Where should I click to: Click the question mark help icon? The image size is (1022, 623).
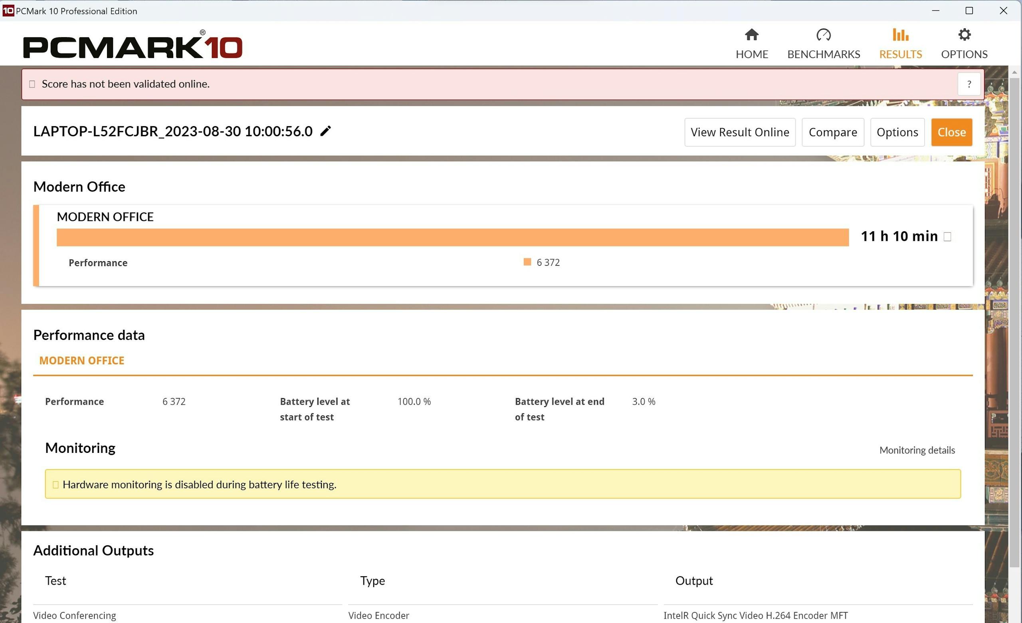[x=969, y=84]
